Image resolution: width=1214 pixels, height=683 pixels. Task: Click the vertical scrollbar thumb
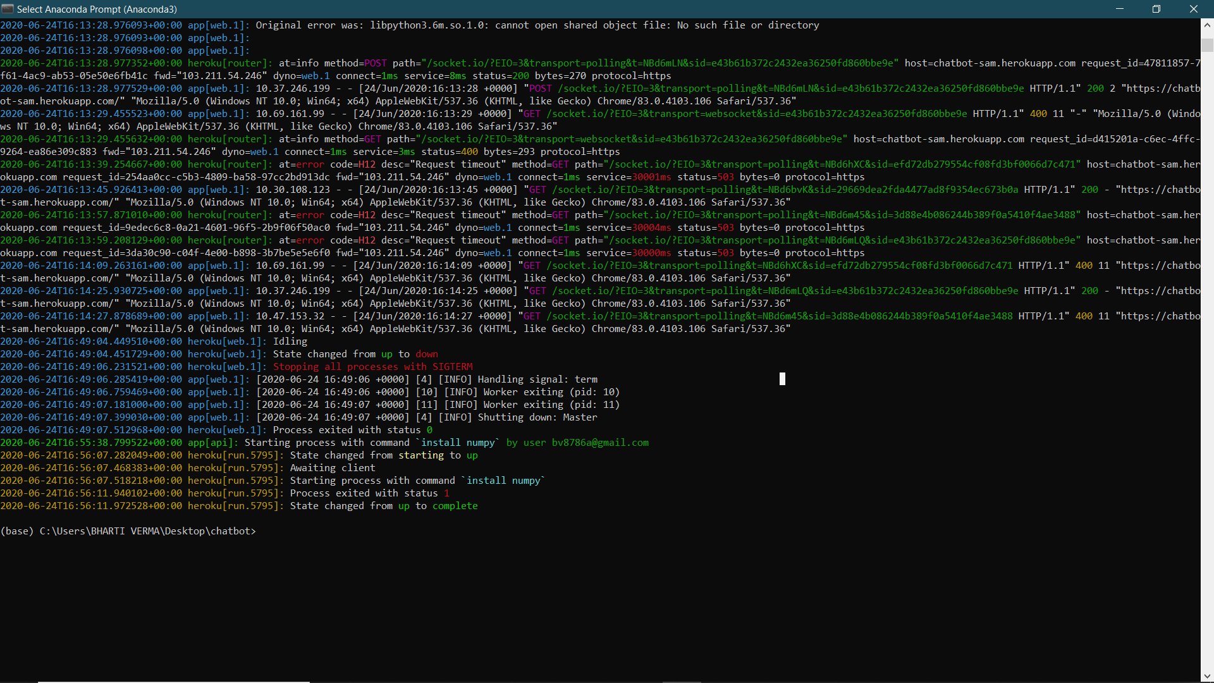[x=1206, y=44]
